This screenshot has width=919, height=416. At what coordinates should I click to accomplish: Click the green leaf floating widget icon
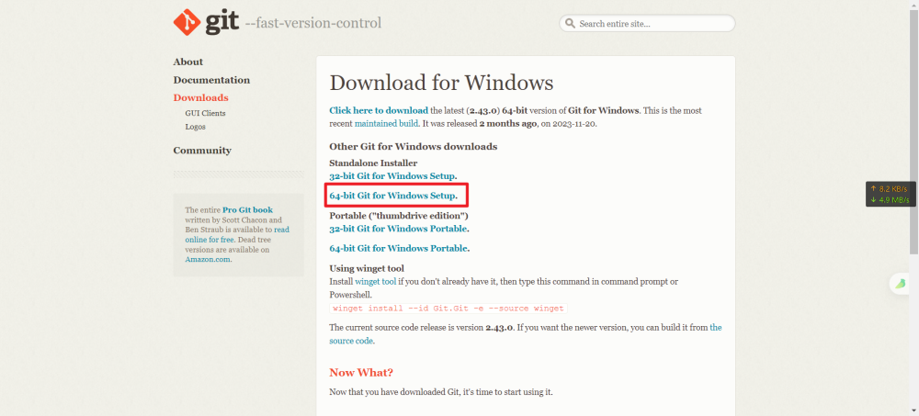tap(901, 284)
